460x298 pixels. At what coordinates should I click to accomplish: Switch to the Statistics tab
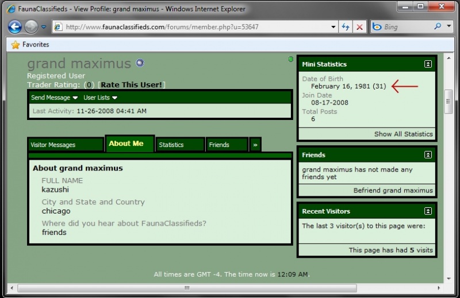pyautogui.click(x=180, y=145)
